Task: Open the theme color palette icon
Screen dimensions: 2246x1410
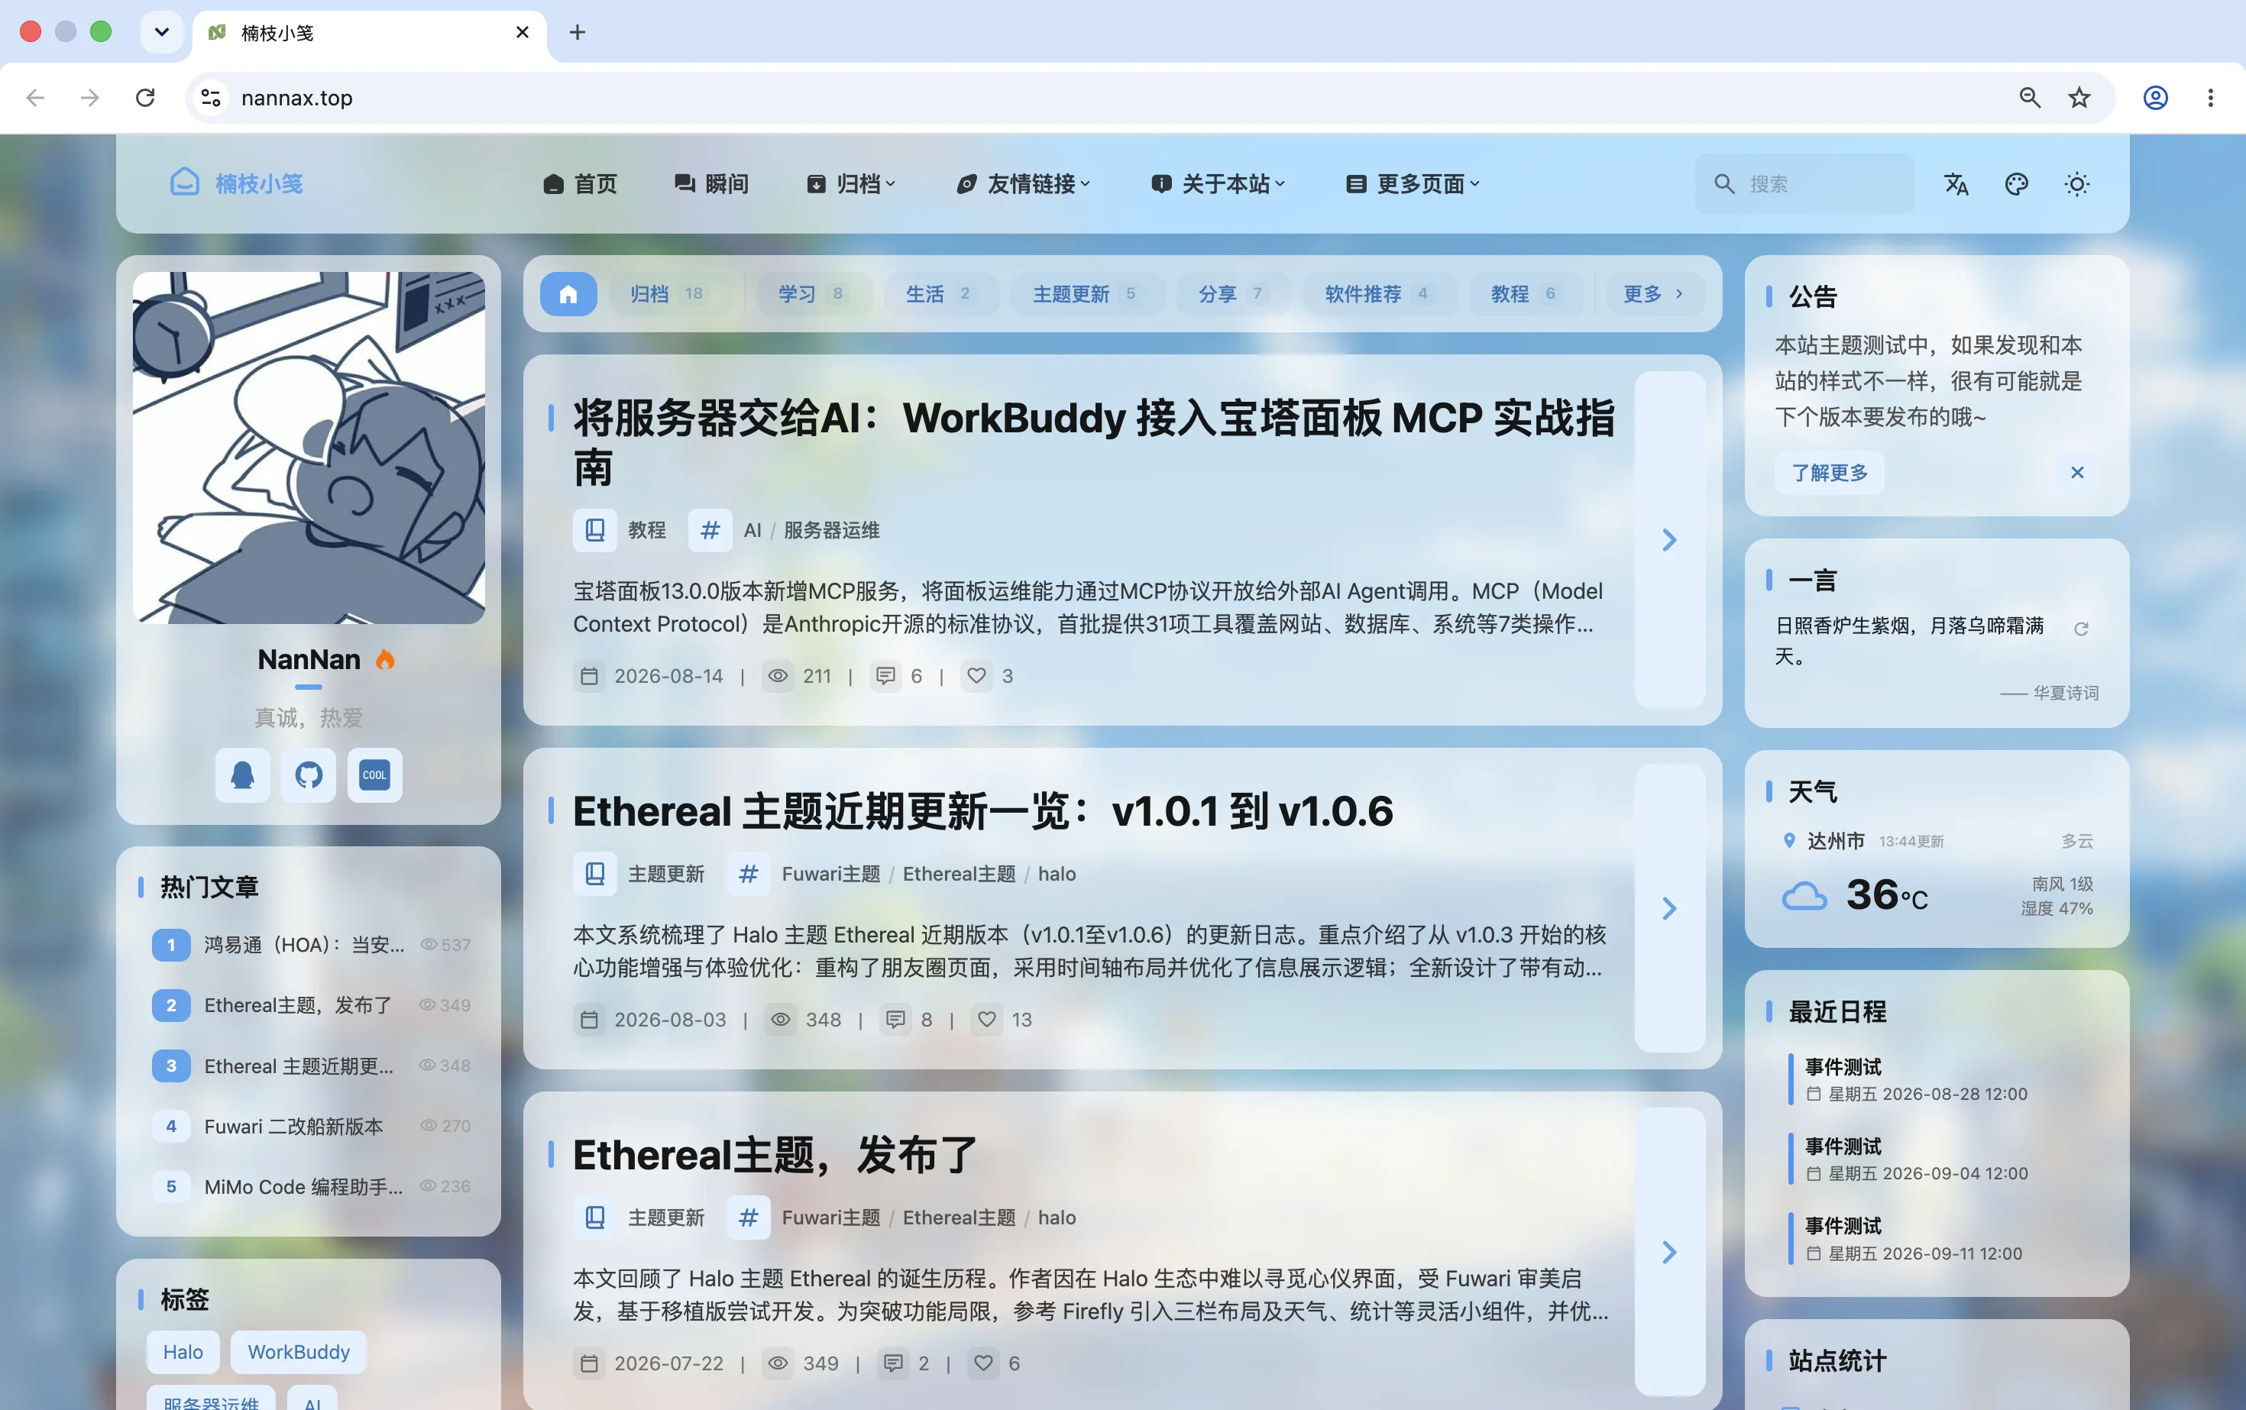Action: (2015, 184)
